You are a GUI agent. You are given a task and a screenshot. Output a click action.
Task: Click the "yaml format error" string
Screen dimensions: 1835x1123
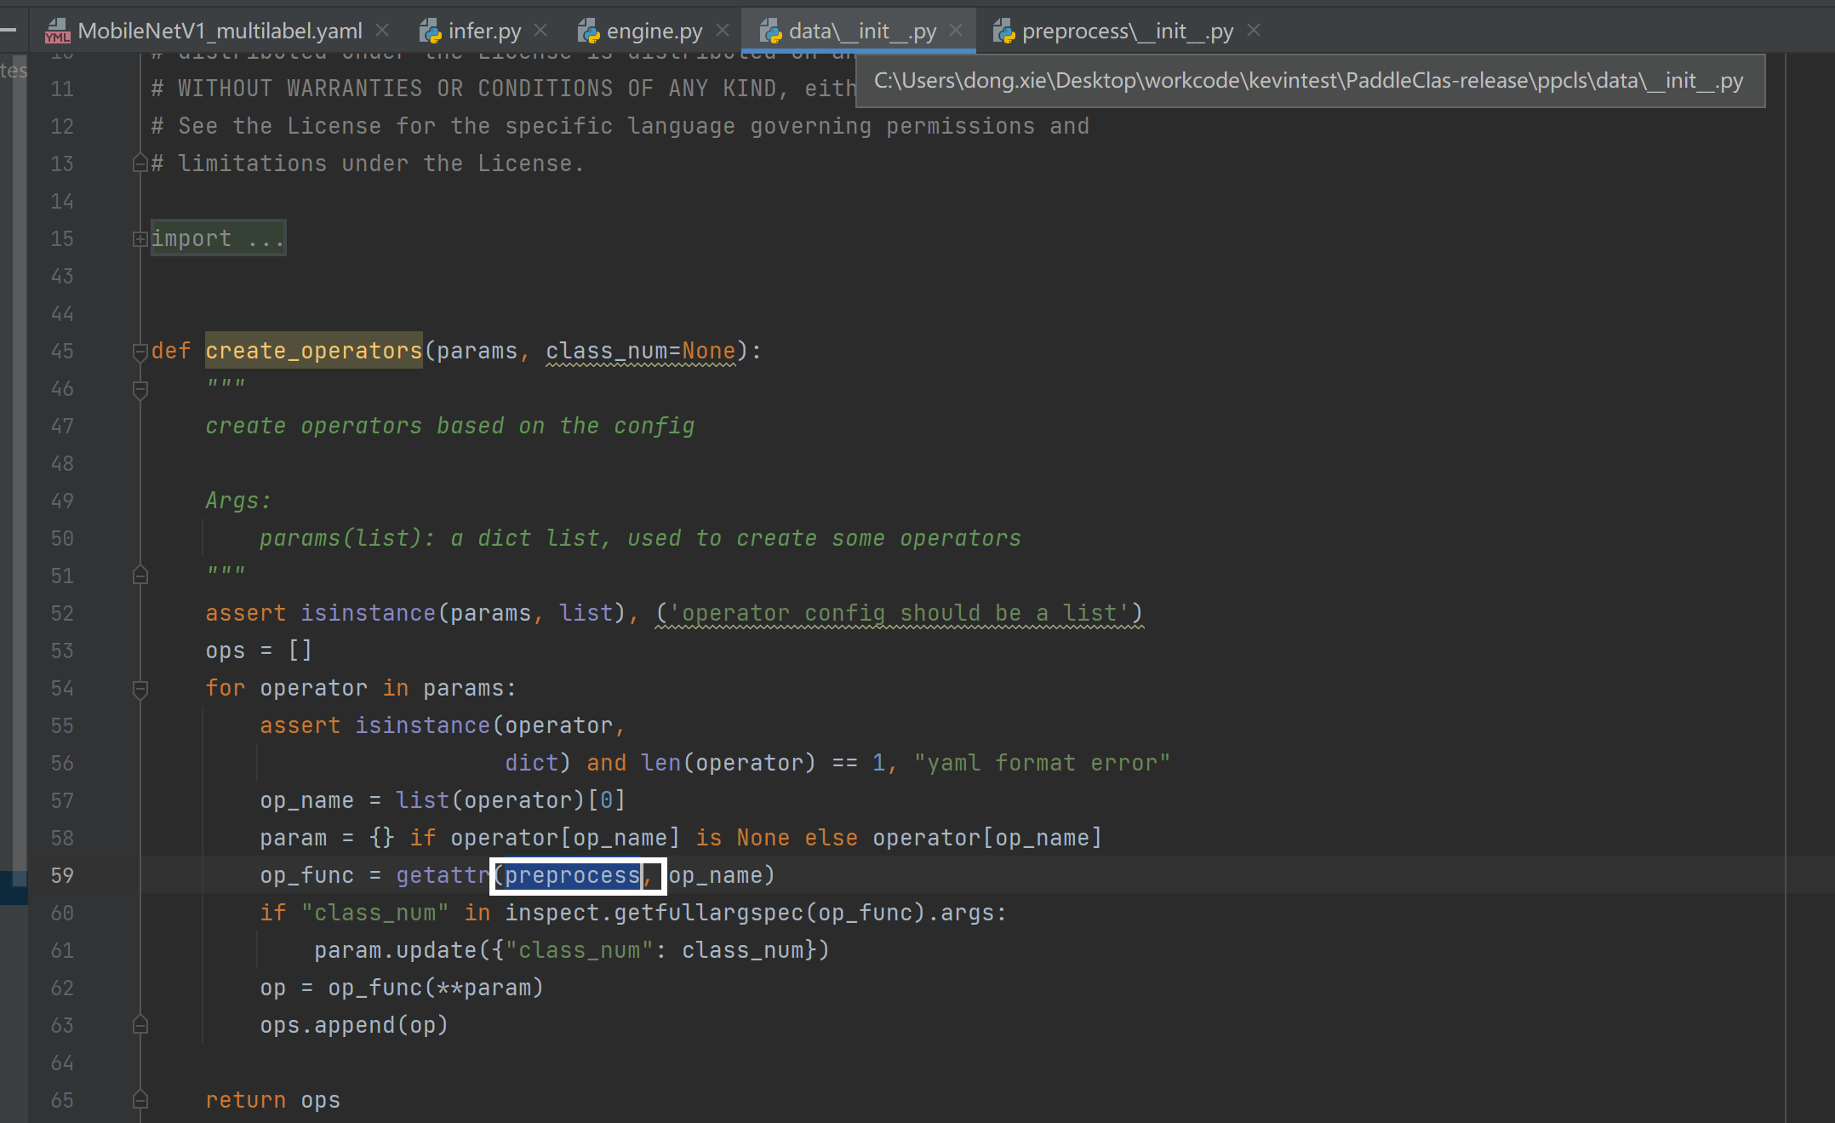click(1042, 763)
